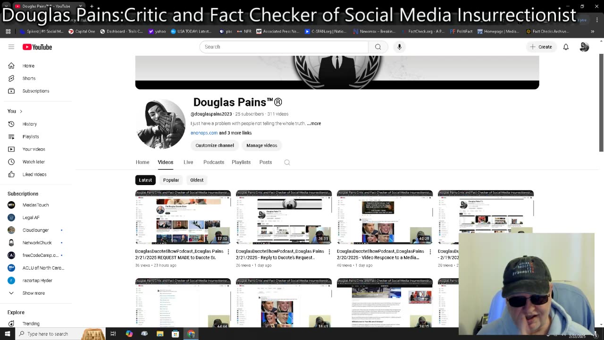The height and width of the screenshot is (340, 604).
Task: Open the NetworkChuck subscription
Action: [38, 243]
